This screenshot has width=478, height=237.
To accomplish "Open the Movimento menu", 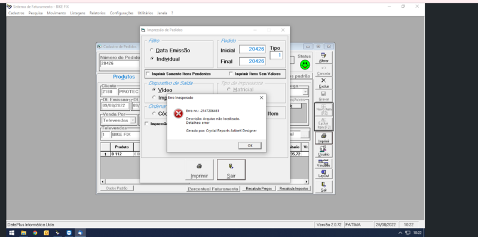I will tap(56, 13).
